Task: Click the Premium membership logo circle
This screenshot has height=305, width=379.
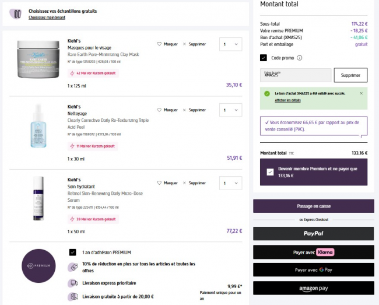Action: click(38, 265)
